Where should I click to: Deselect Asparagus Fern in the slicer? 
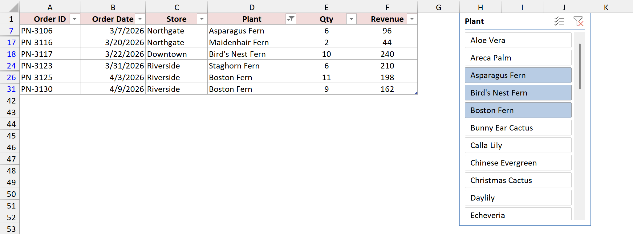click(x=518, y=75)
